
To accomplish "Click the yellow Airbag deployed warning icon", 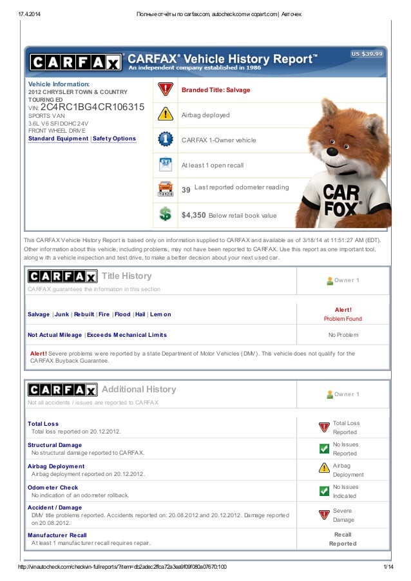I will point(166,114).
